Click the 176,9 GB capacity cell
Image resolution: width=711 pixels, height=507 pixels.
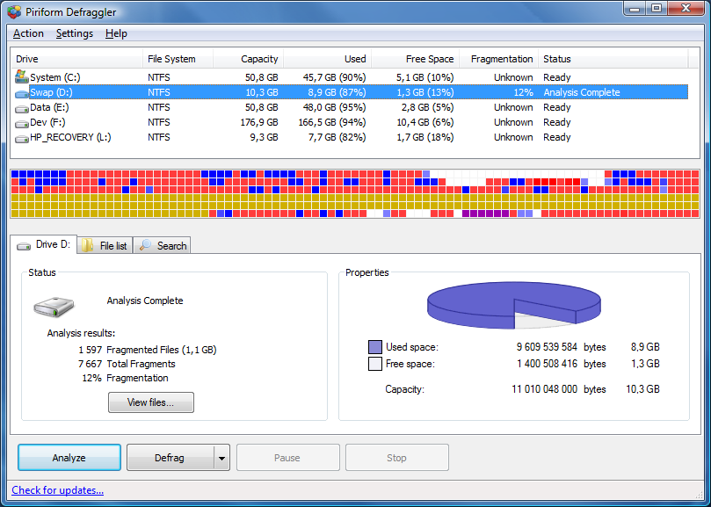[x=259, y=122]
